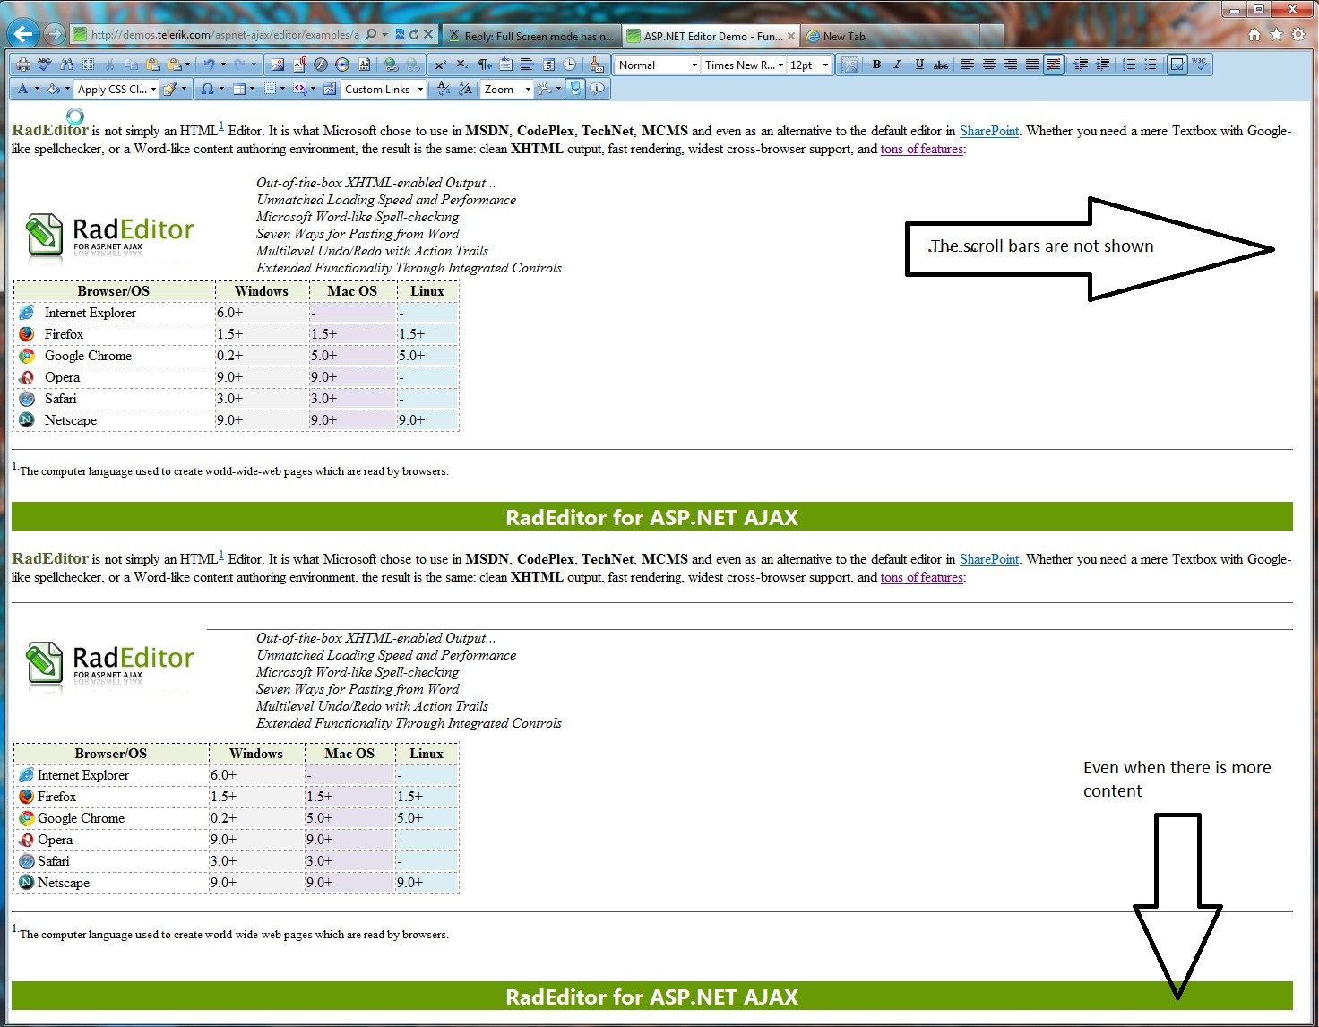Open the About RadEditor info icon
Viewport: 1319px width, 1027px height.
tap(597, 89)
